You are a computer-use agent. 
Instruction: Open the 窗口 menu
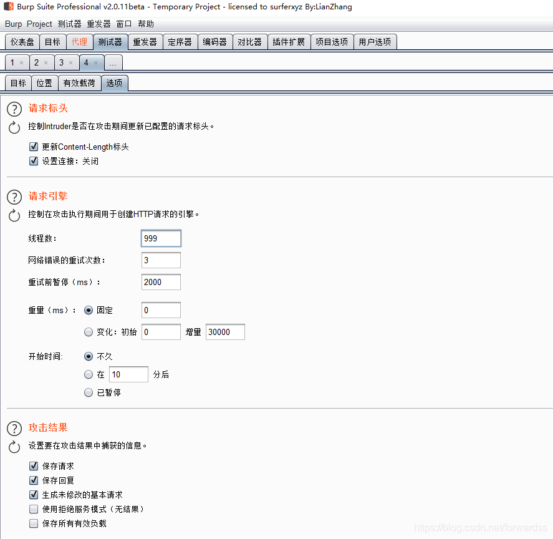tap(124, 24)
